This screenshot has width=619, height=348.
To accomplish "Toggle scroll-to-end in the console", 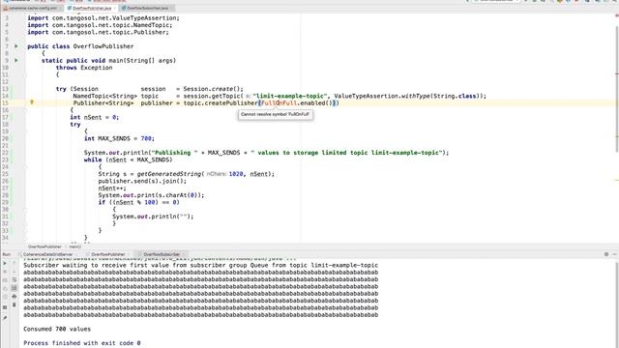I will (x=15, y=288).
